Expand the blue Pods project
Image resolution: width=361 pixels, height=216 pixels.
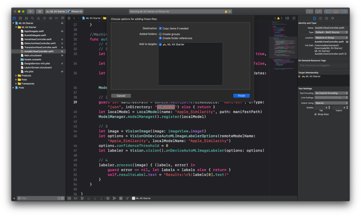click(x=13, y=88)
